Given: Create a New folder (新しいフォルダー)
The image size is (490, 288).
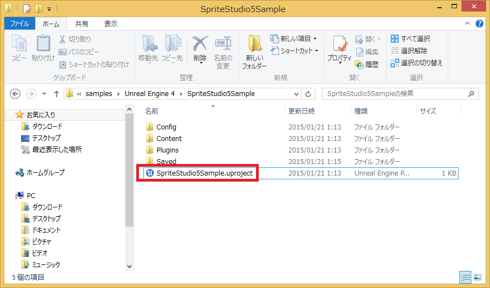Looking at the screenshot, I should pos(254,52).
